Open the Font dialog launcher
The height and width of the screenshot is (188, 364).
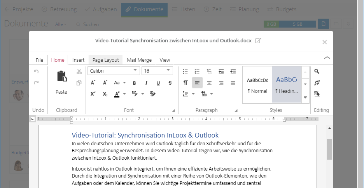(173, 111)
